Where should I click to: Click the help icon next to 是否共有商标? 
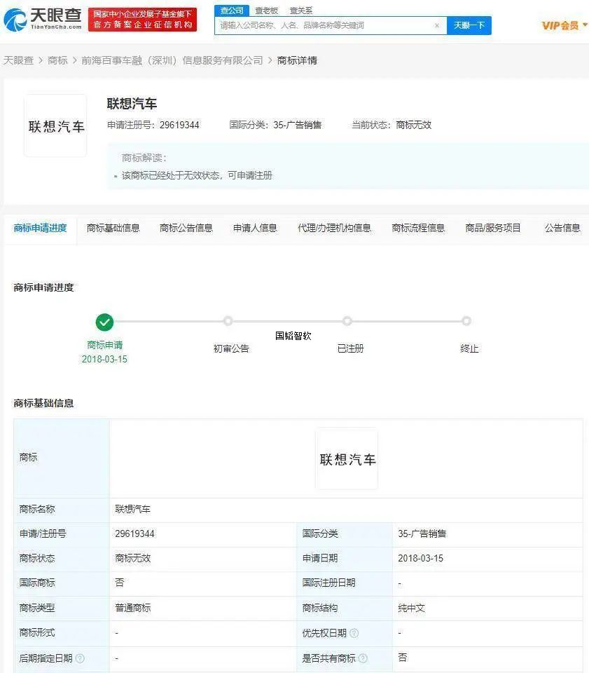(x=363, y=658)
